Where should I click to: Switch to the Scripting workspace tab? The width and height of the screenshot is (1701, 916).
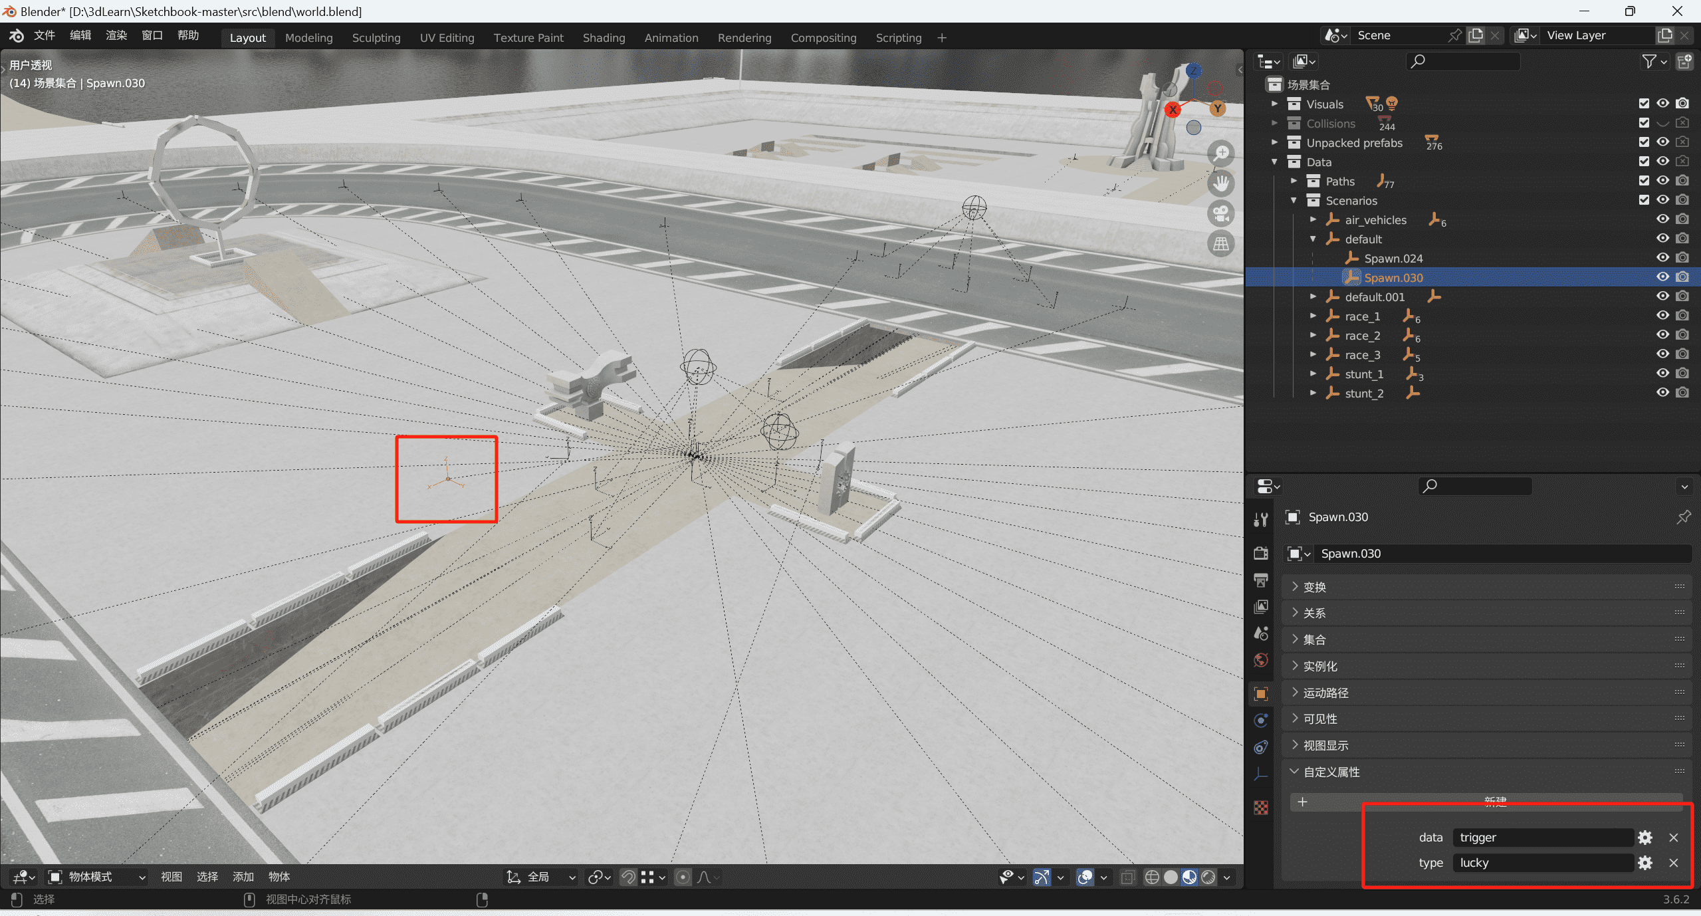898,38
